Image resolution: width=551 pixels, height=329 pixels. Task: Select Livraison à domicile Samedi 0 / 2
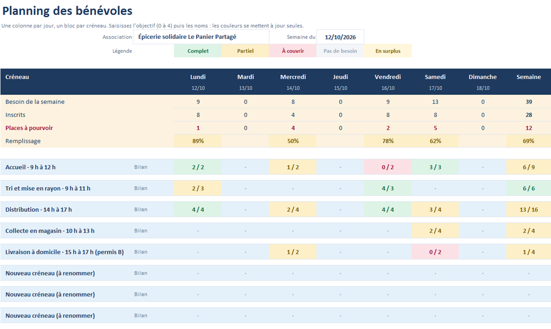coord(435,252)
